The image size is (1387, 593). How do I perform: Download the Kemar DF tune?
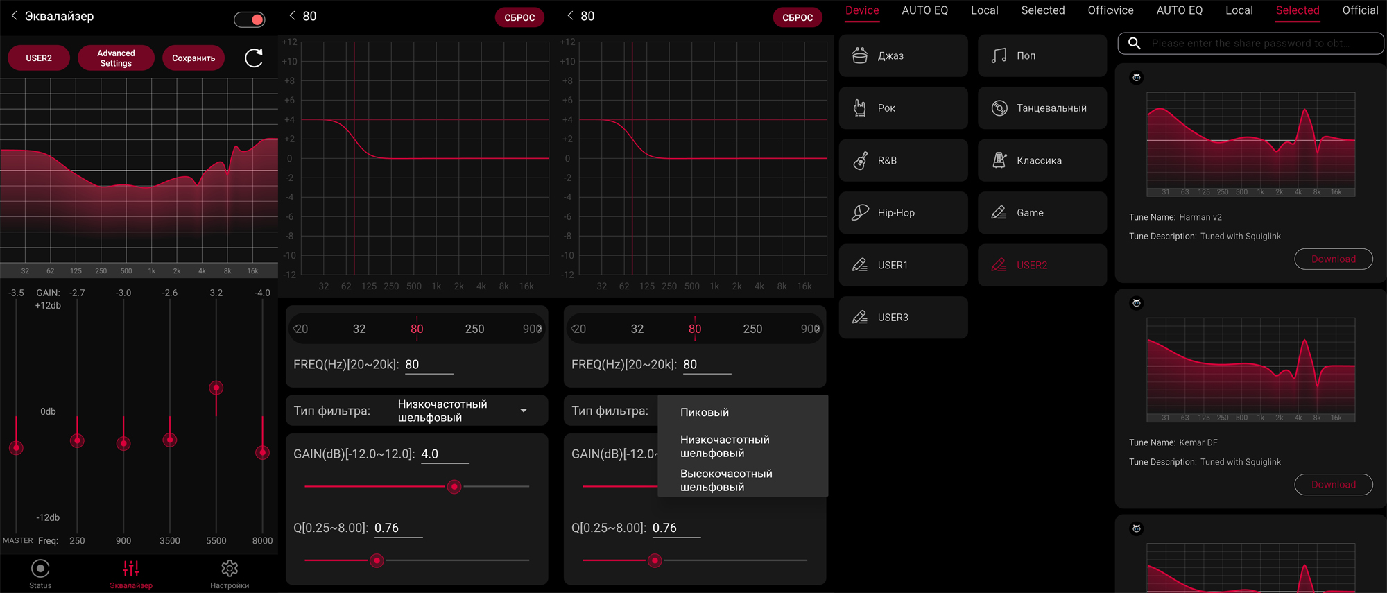[x=1333, y=484]
